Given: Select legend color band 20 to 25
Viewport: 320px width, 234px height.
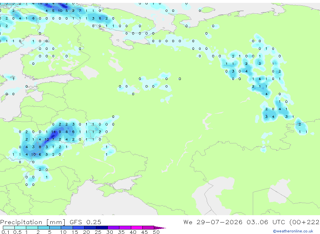Looking at the screenshot, I should coord(90,228).
